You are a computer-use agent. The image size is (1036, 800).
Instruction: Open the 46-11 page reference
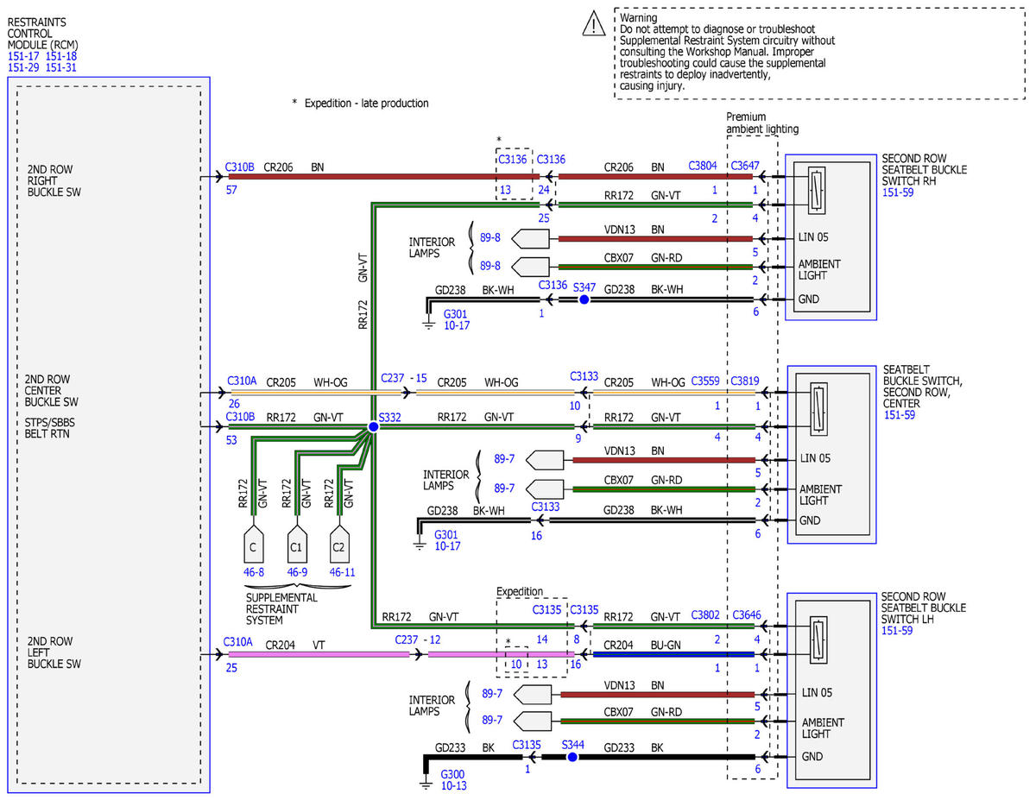click(342, 572)
